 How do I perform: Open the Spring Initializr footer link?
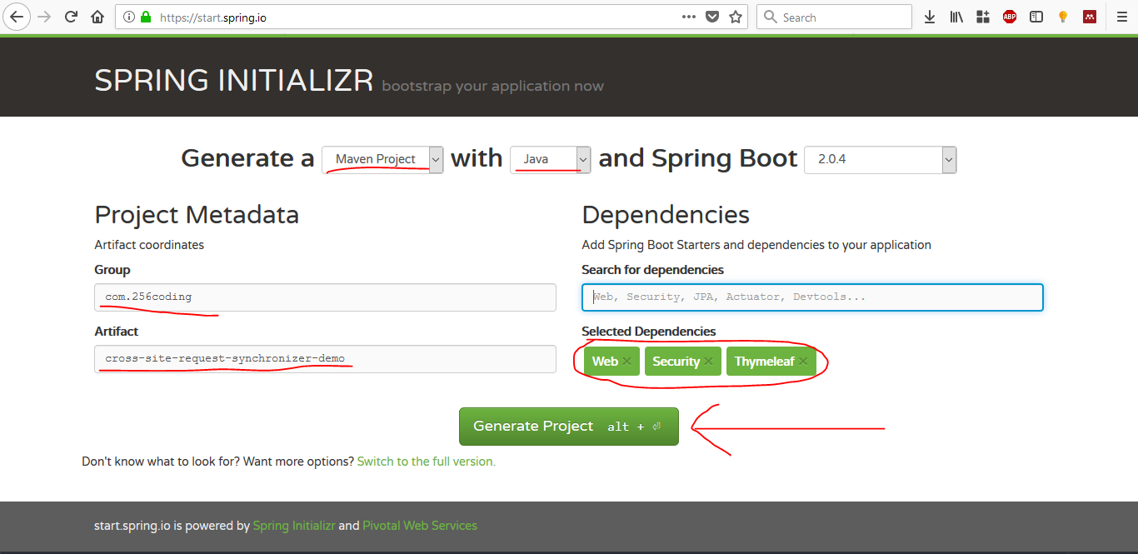[294, 526]
